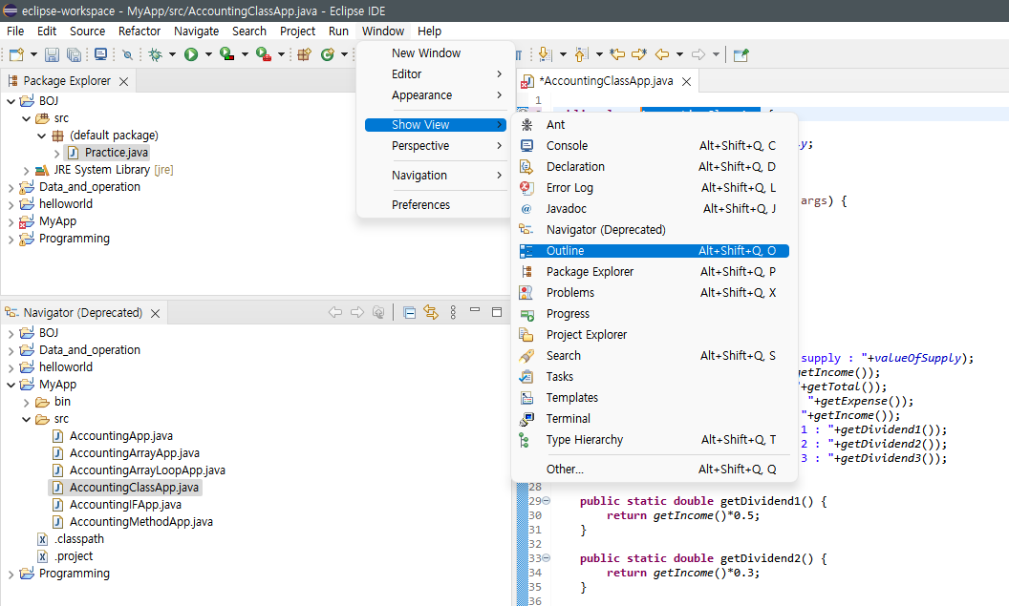
Task: Close the Package Explorer view tab
Action: [x=123, y=82]
